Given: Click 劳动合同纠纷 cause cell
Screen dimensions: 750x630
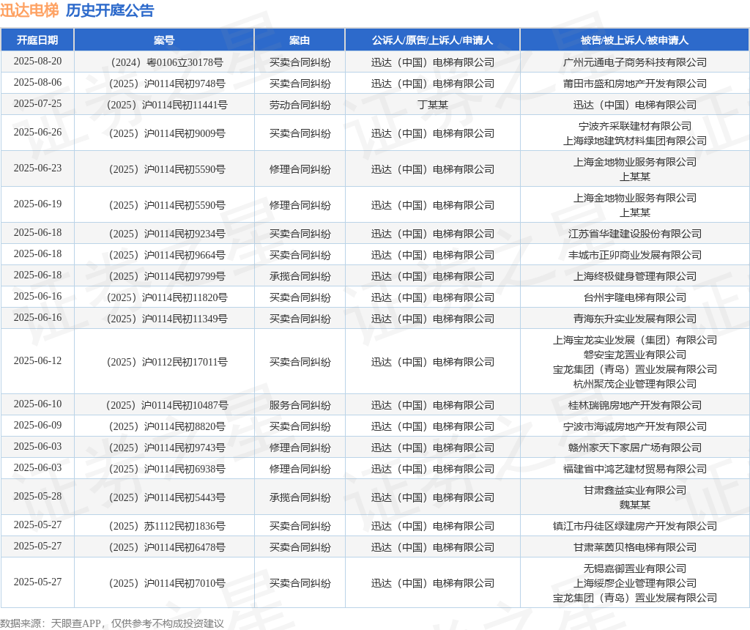Looking at the screenshot, I should click(x=300, y=105).
